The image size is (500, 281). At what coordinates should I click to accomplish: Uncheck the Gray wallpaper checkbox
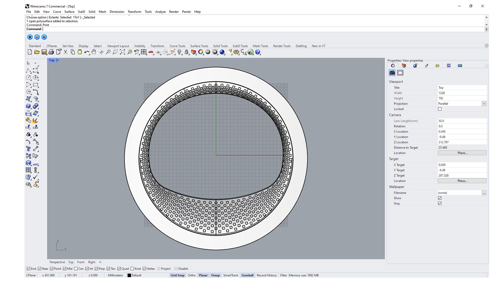tap(440, 203)
